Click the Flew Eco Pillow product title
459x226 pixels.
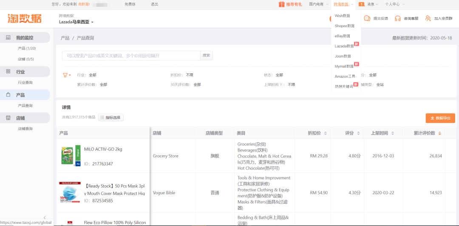pos(115,223)
